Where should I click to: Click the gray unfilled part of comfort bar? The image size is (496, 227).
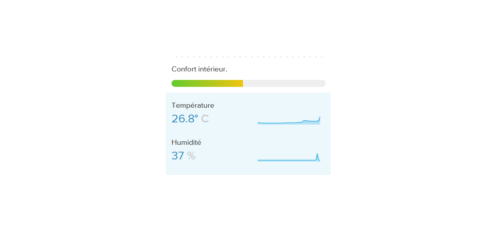click(284, 83)
